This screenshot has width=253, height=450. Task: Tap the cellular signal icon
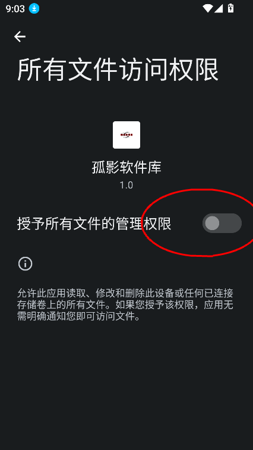pos(219,8)
